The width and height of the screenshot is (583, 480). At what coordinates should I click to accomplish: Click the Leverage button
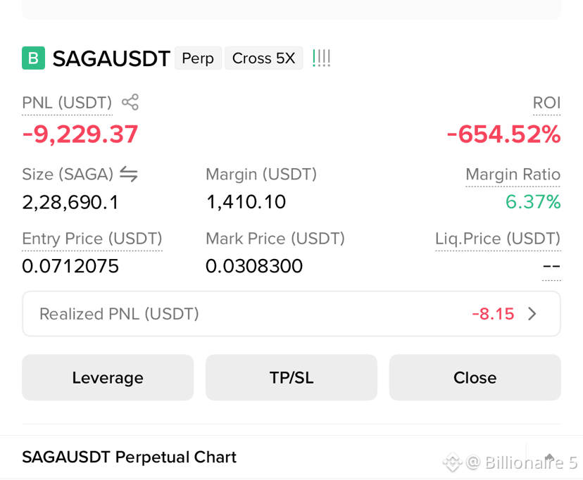point(108,377)
